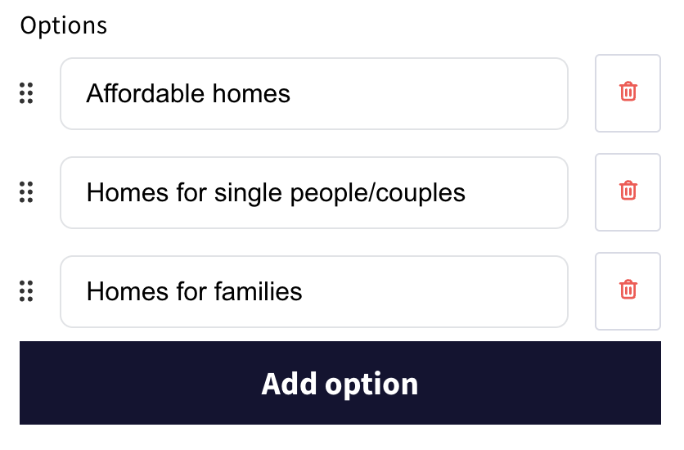Select the drag dots beside "Homes for families"
The width and height of the screenshot is (684, 450).
pos(26,290)
